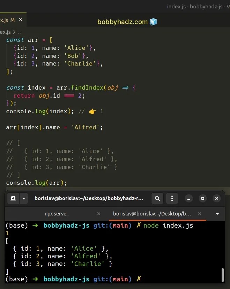Screen dimensions: 230x289
Task: Click the commented 'Alfred' output line
Action: click(x=61, y=159)
